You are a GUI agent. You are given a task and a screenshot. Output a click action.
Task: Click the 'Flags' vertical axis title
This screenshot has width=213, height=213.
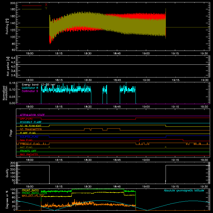pos(11,133)
